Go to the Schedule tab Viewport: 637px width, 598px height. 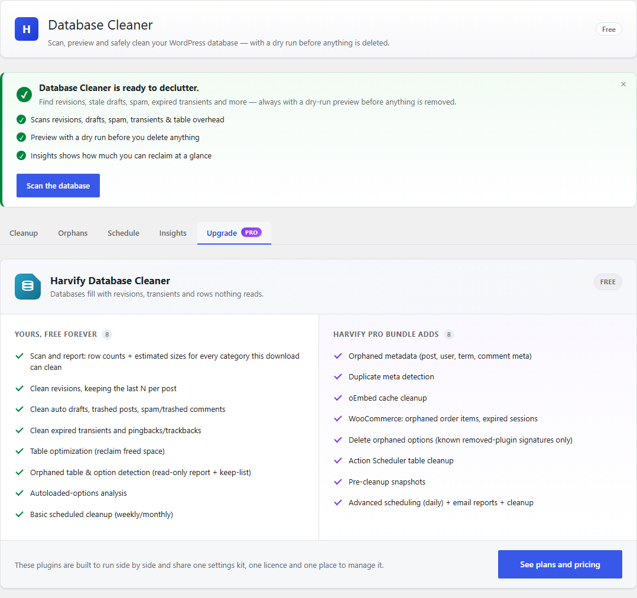pos(123,233)
